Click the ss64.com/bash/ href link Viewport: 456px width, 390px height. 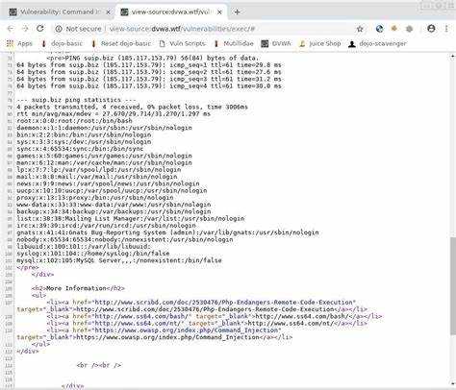[x=141, y=316]
